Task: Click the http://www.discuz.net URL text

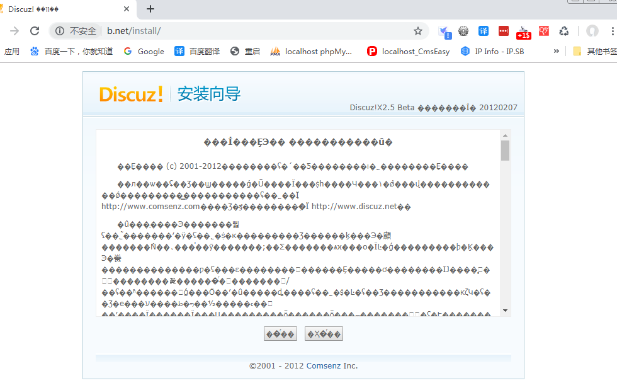Action: click(x=354, y=206)
